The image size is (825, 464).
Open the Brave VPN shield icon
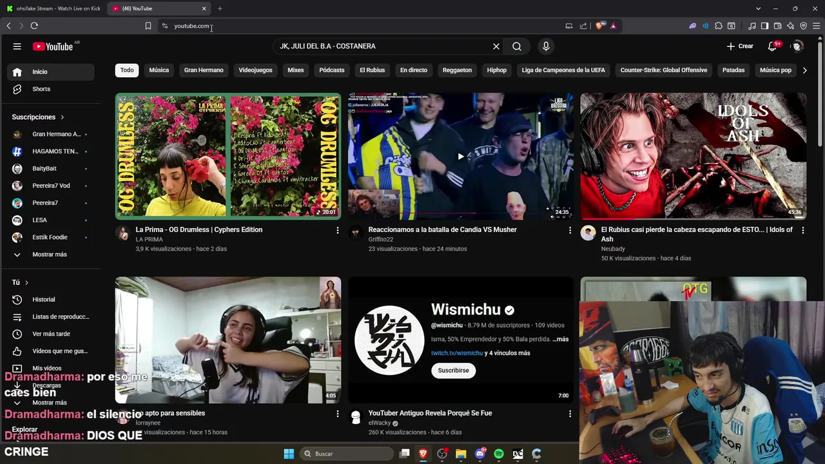click(x=804, y=26)
